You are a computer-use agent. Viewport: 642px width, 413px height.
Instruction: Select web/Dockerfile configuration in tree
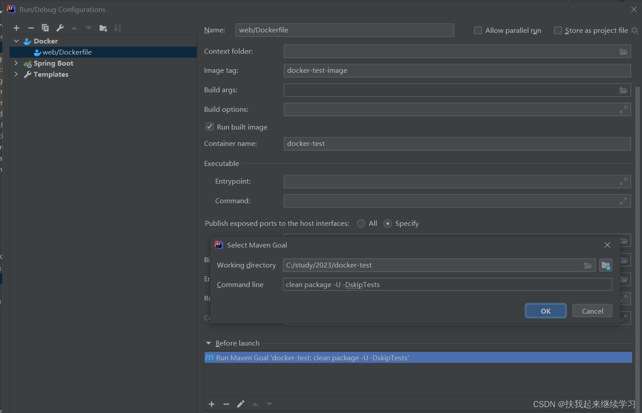click(x=103, y=52)
